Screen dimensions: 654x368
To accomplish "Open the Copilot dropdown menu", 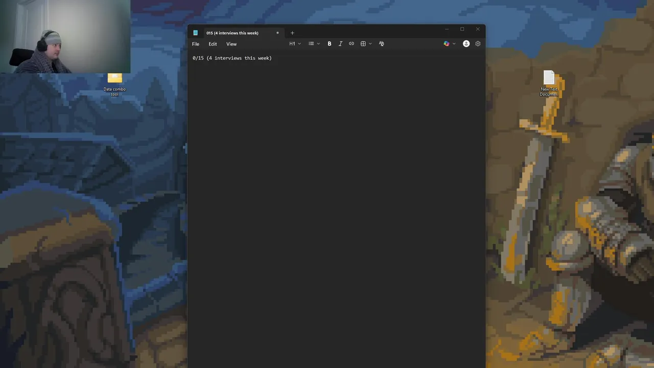I will tap(450, 44).
